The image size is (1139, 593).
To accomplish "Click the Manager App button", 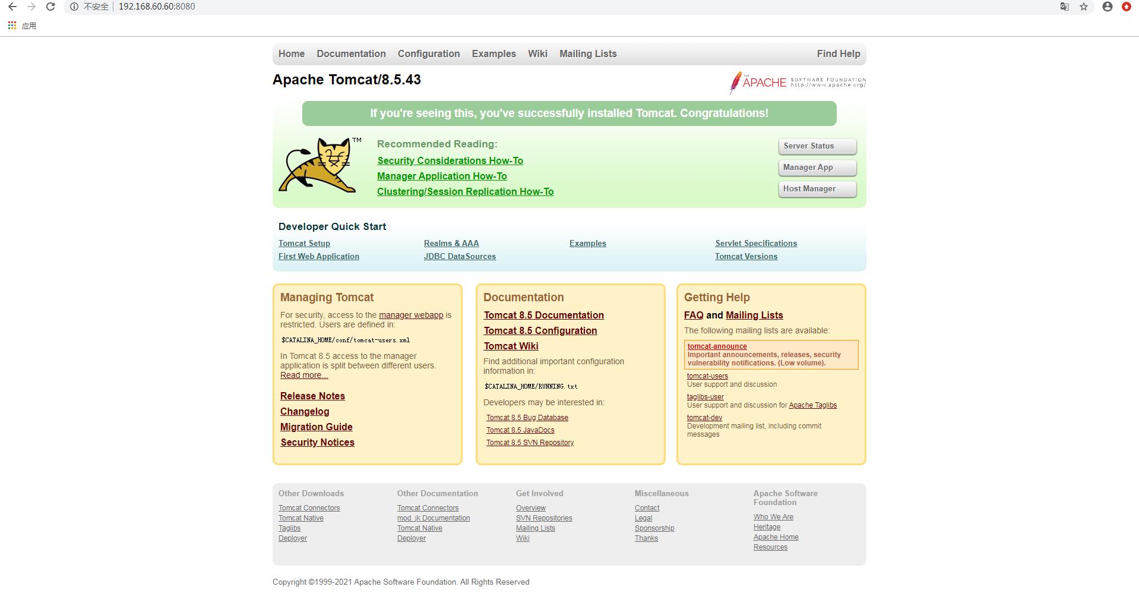I will tap(817, 168).
